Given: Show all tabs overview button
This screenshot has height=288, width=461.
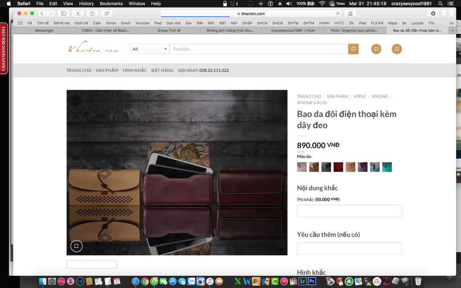Looking at the screenshot, I should tap(107, 13).
